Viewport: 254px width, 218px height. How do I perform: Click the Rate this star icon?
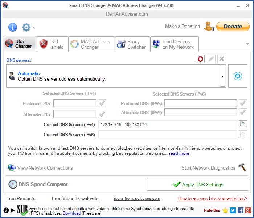click(x=225, y=210)
